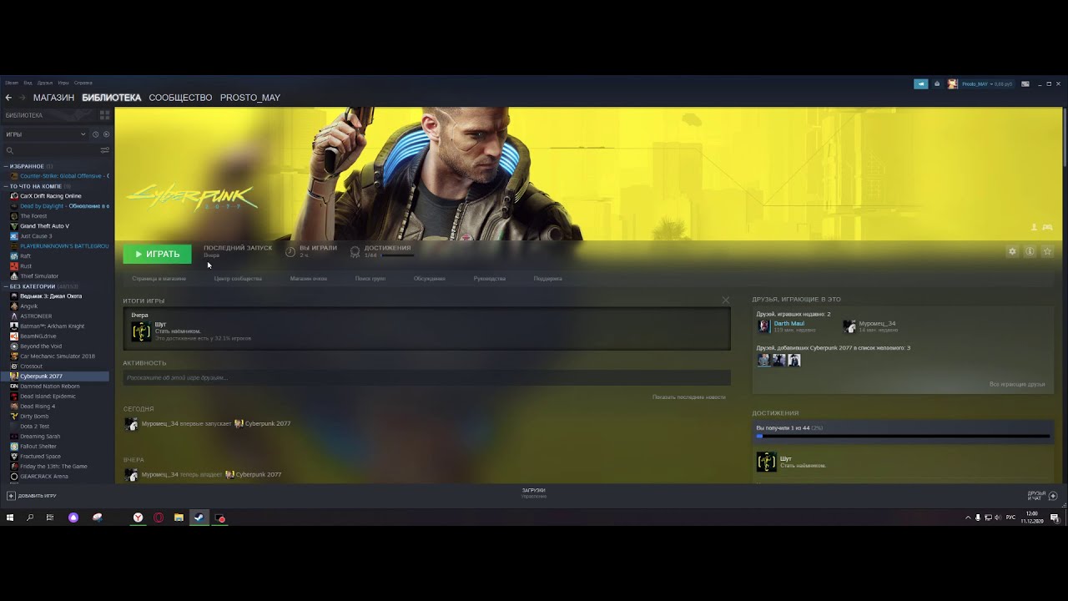Image resolution: width=1068 pixels, height=601 pixels.
Task: Open Поддержка link
Action: (547, 279)
